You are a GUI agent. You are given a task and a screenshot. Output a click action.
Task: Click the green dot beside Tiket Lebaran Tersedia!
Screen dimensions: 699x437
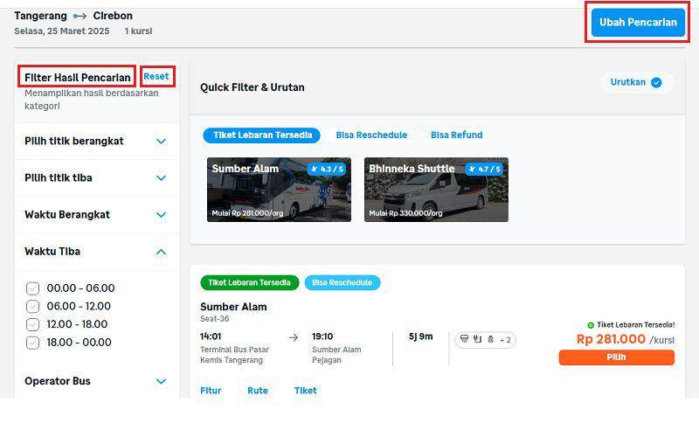591,325
